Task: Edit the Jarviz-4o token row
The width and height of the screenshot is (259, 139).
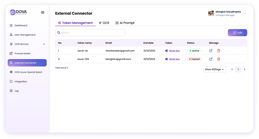Action: tap(211, 51)
